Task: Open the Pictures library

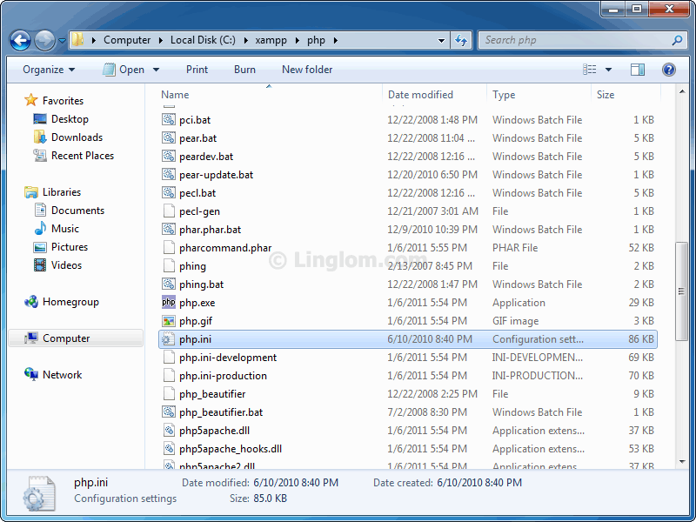Action: 61,247
